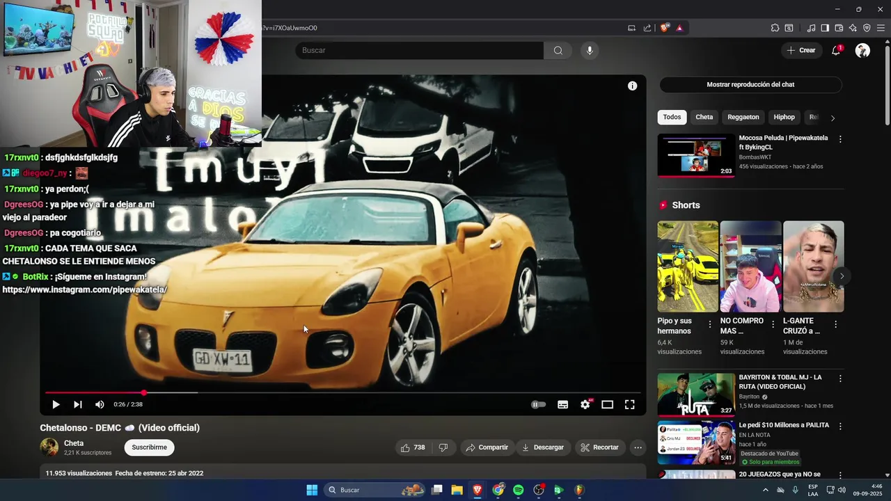This screenshot has width=891, height=501.
Task: Open more actions menu beside Recortar
Action: (638, 447)
